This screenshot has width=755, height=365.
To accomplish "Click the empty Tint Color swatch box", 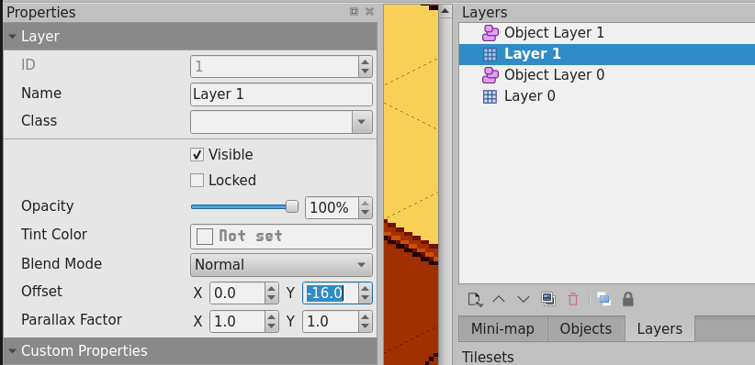I will tap(205, 237).
